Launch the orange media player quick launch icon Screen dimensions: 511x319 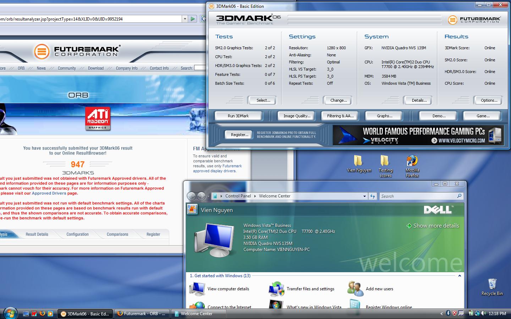50,314
